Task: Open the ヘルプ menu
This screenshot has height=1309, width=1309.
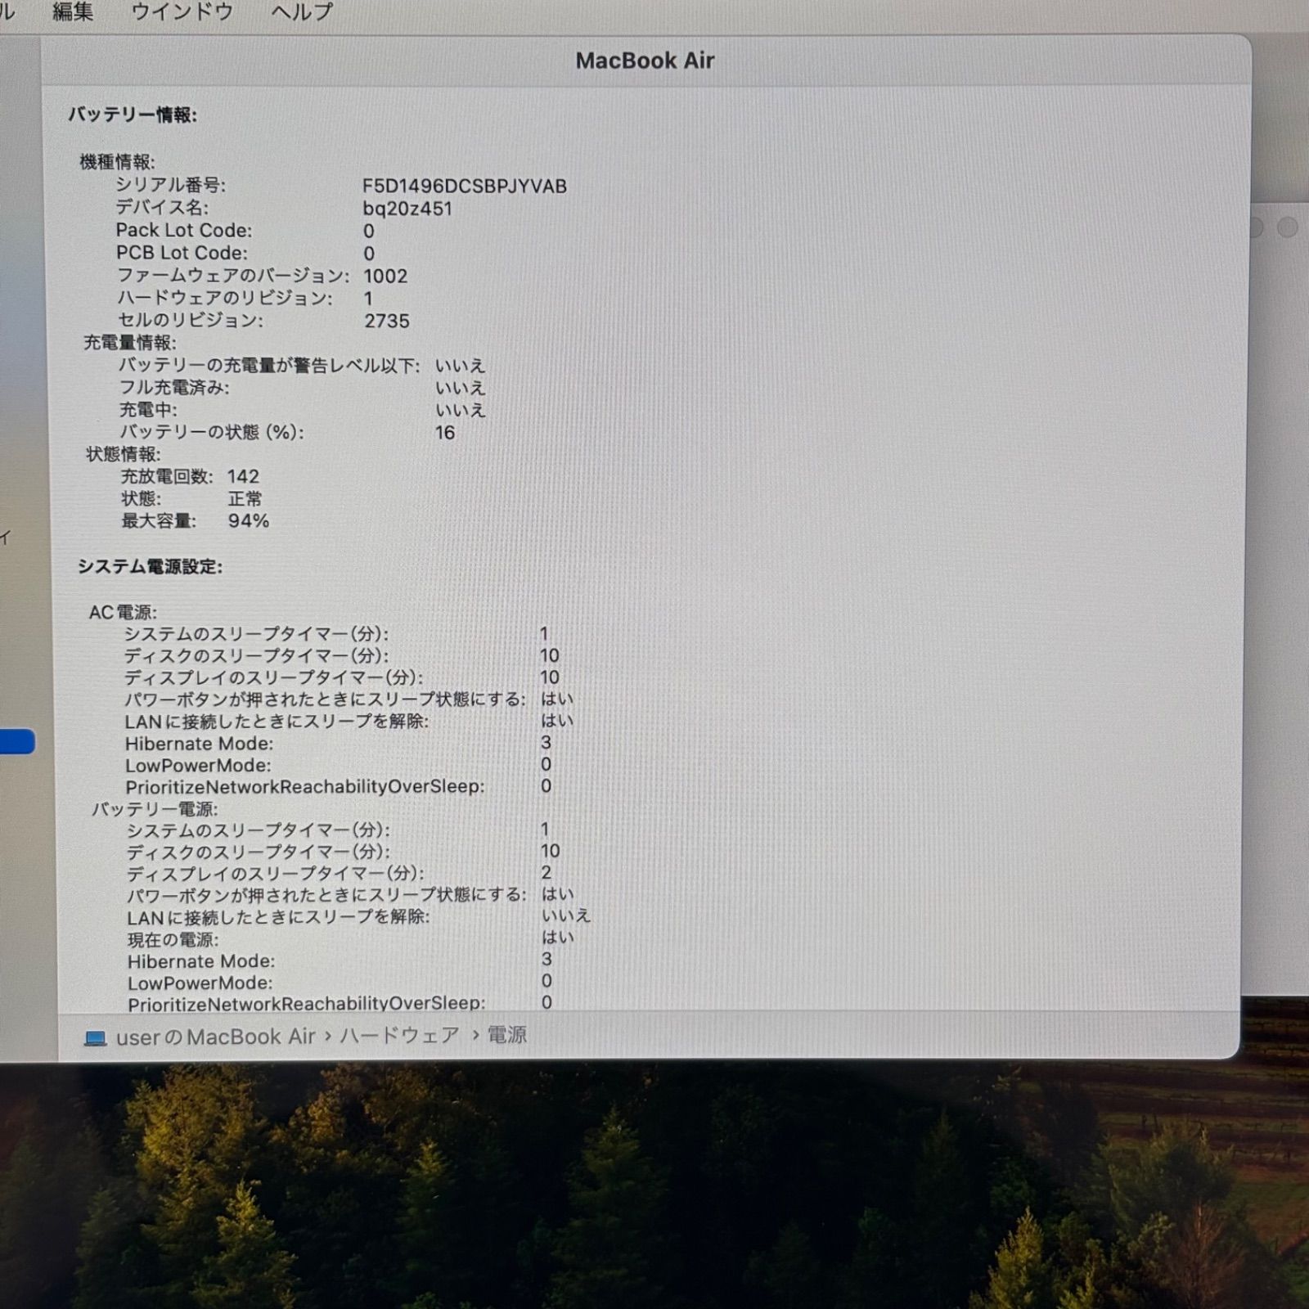Action: [x=302, y=11]
